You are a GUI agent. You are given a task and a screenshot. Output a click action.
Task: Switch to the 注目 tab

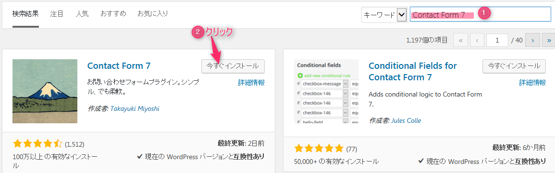pos(57,14)
